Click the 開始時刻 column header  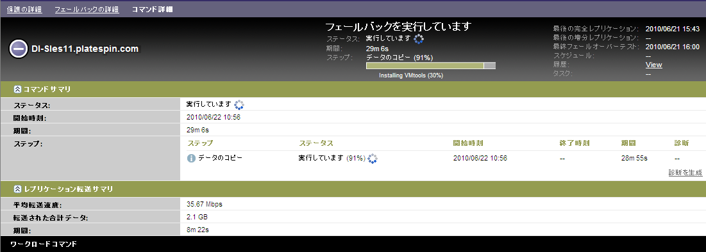click(468, 143)
